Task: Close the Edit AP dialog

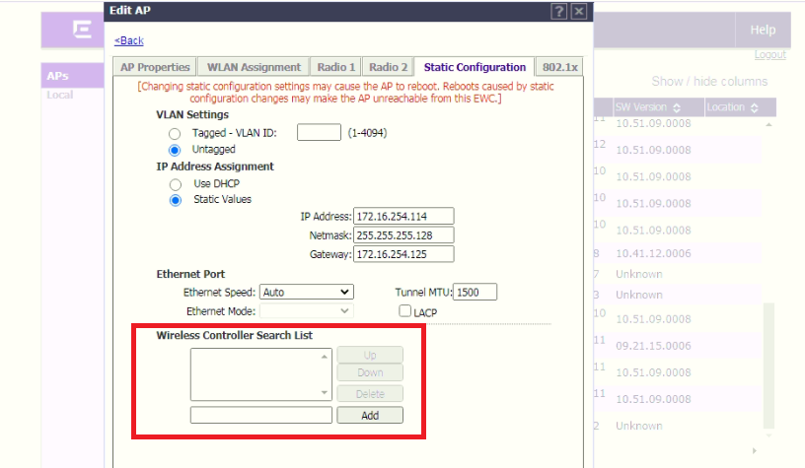Action: click(579, 11)
